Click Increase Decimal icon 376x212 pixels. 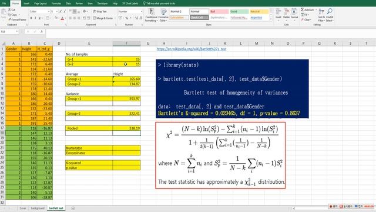[136, 18]
